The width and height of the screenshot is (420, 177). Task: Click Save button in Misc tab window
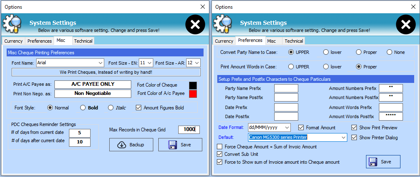[180, 145]
